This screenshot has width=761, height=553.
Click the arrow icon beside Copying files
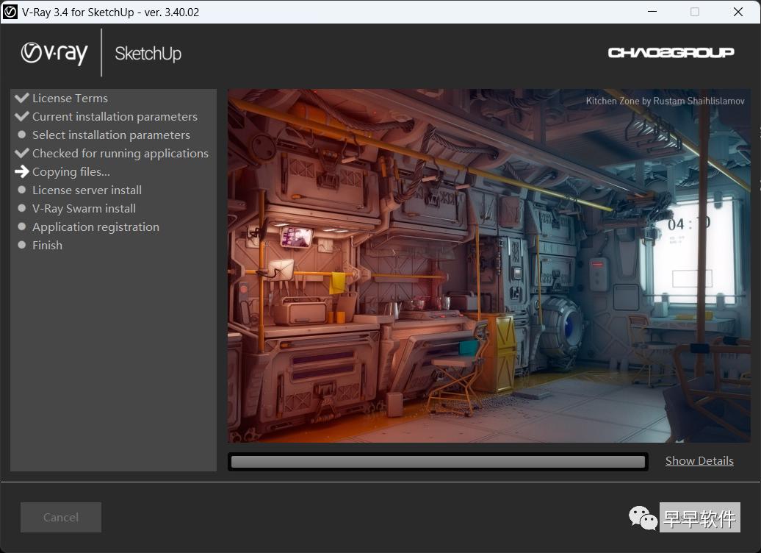[23, 171]
